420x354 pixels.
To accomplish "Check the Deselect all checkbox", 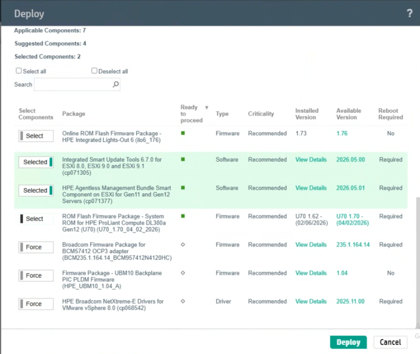I will coord(94,71).
